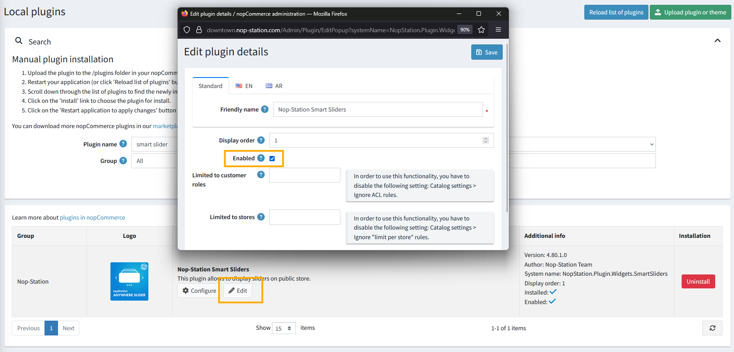Uninstall the Smart Sliders plugin
The height and width of the screenshot is (352, 734).
(698, 281)
